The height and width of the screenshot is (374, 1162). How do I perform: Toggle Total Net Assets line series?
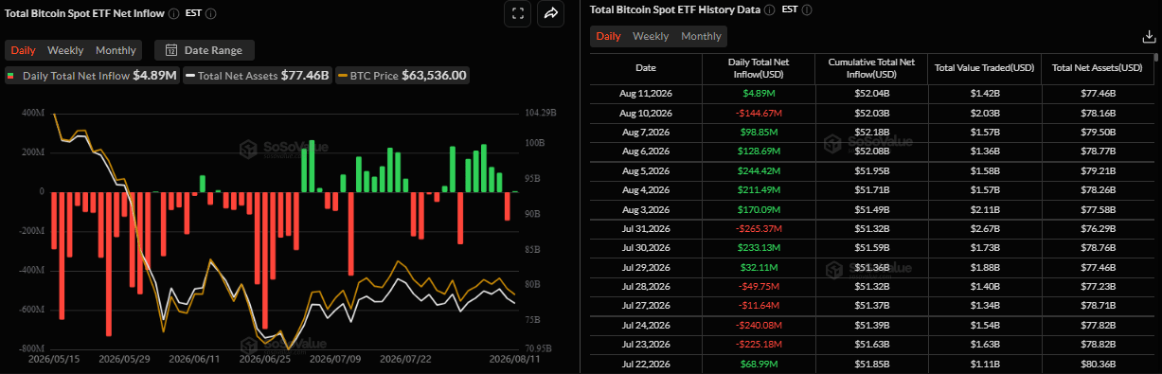[257, 75]
